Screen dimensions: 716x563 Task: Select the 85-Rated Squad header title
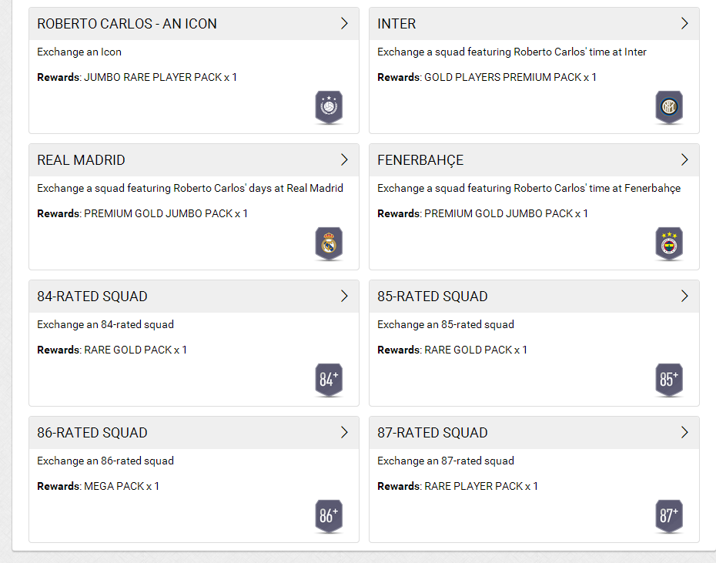[x=432, y=297]
